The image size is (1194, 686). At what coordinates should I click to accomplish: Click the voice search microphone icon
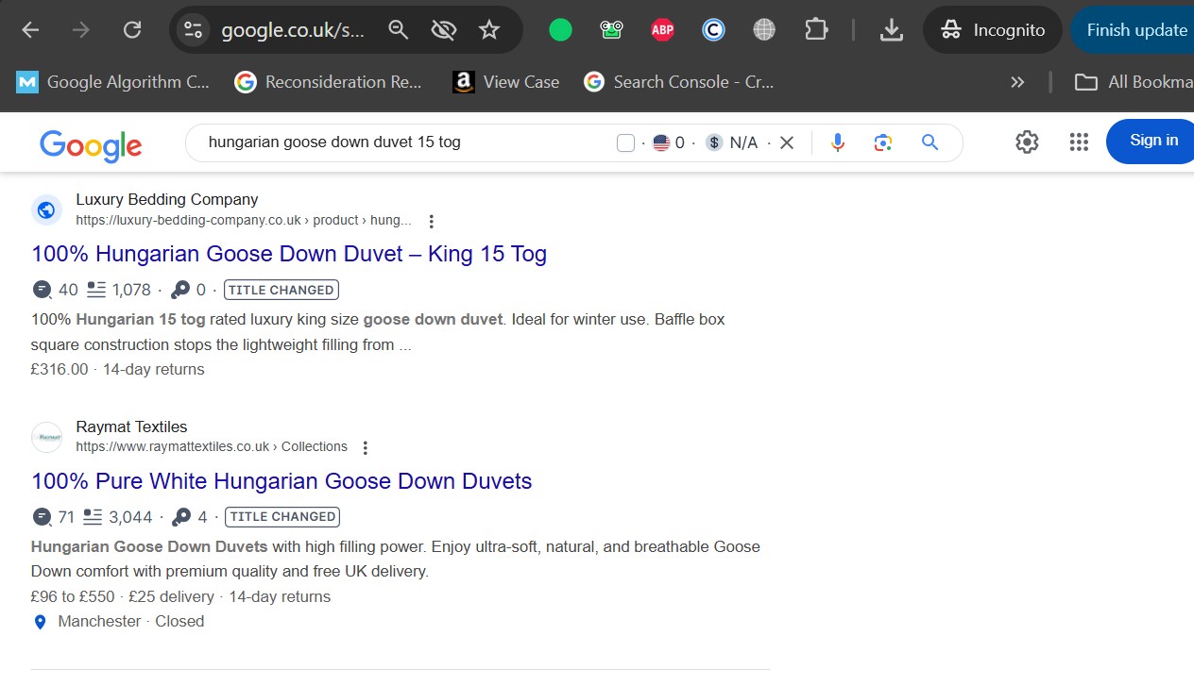coord(837,142)
